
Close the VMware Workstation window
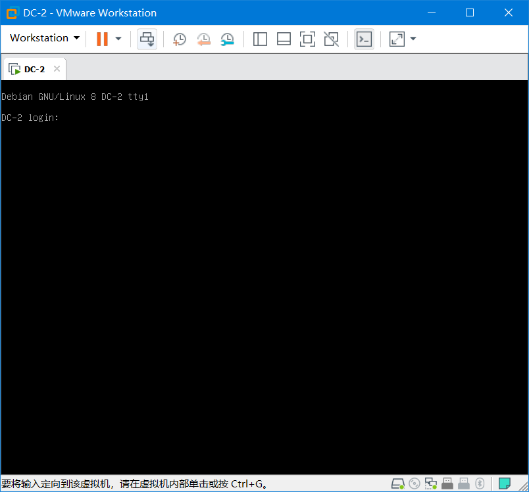(509, 12)
